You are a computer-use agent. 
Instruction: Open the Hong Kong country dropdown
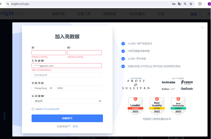(42, 88)
